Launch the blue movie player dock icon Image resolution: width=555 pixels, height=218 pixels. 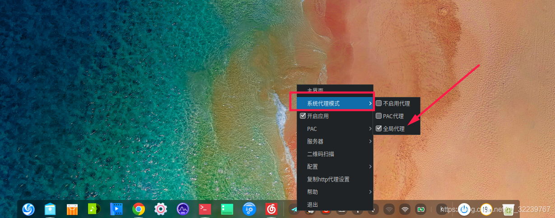(x=117, y=209)
